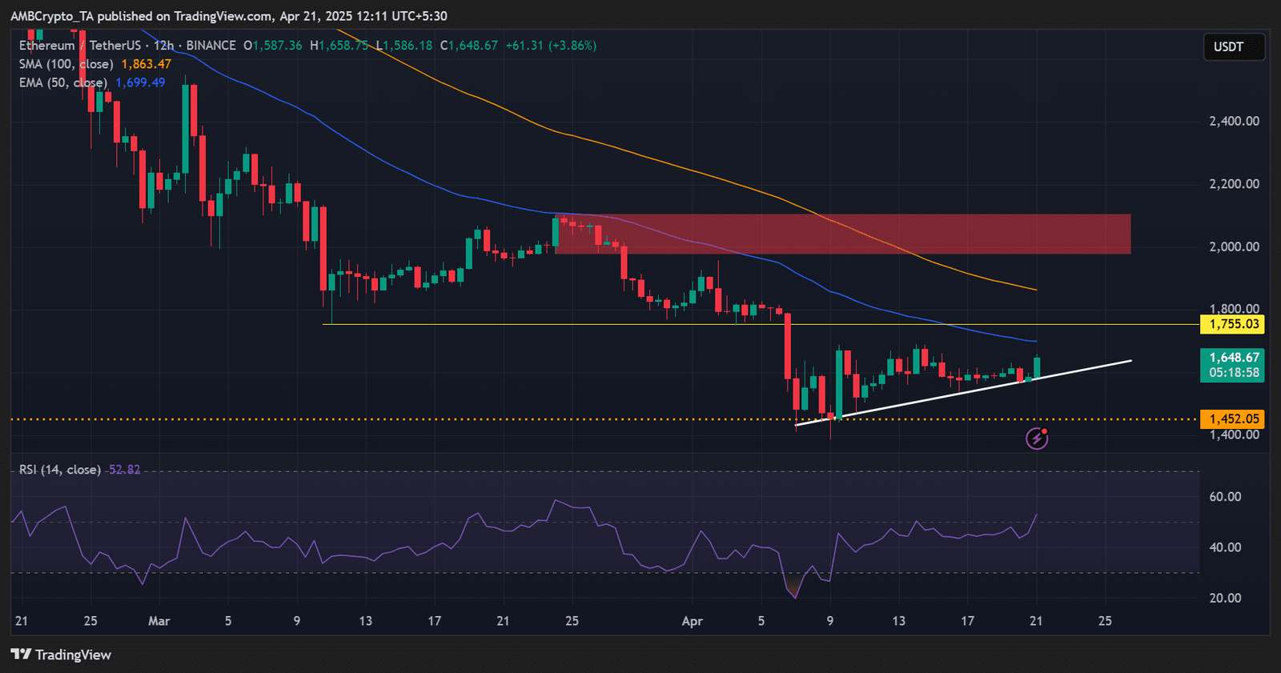Screen dimensions: 1281x673
Task: Click the 2,400.00 level on price axis
Action: click(1234, 121)
